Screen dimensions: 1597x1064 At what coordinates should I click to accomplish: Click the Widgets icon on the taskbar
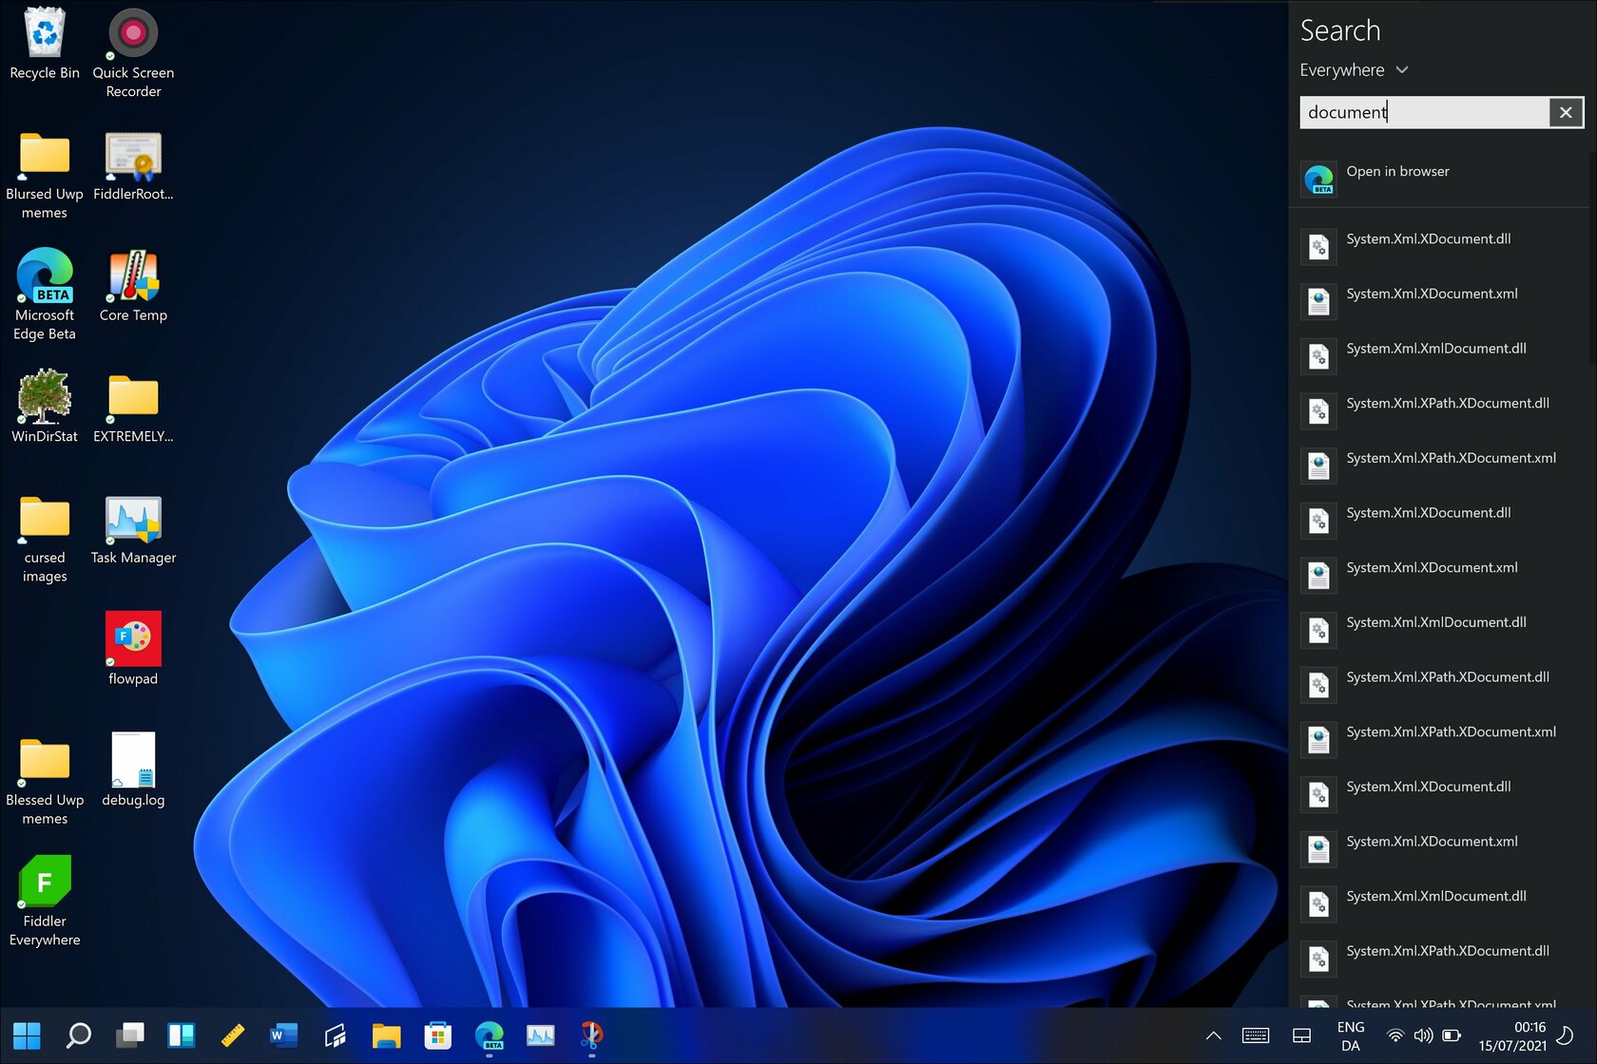click(181, 1035)
